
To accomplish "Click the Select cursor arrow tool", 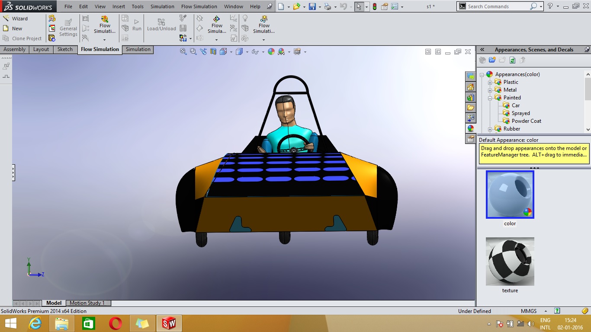I will click(x=359, y=6).
